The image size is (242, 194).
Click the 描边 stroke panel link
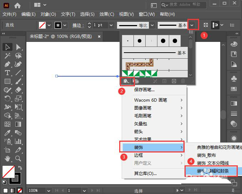pyautogui.click(x=78, y=25)
